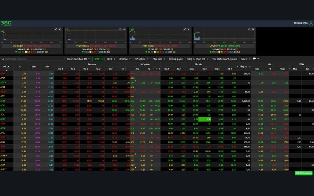Expand the UPCOM chart panel
Image resolution: width=314 pixels, height=196 pixels.
tap(249, 29)
